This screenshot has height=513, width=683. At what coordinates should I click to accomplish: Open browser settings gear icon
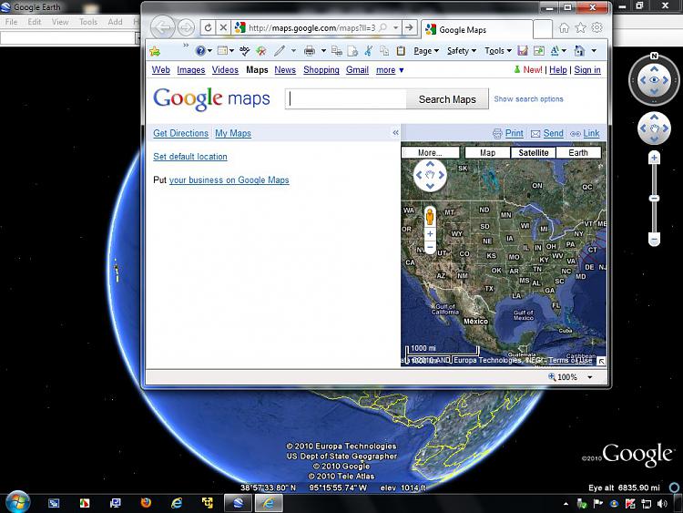coord(596,27)
